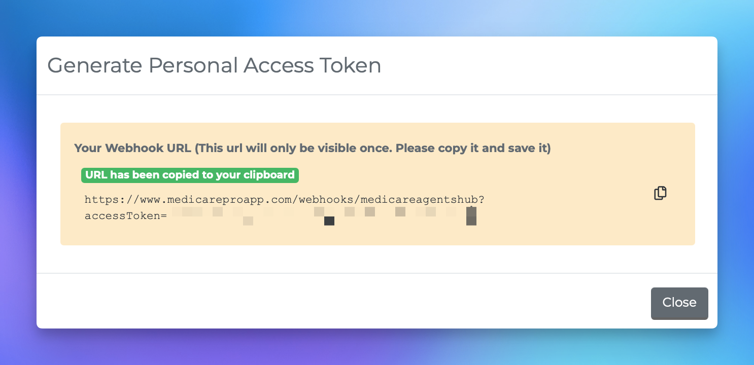The height and width of the screenshot is (365, 754).
Task: Copy the webhook URL with the clipboard icon
Action: [x=660, y=193]
